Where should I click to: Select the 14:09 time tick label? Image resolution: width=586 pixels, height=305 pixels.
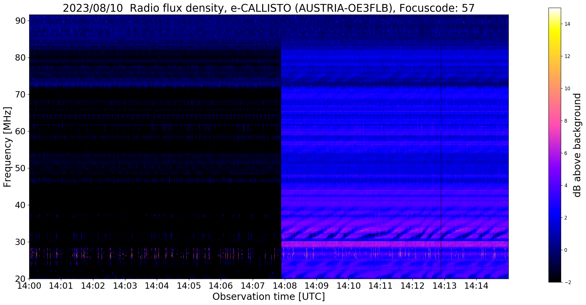click(317, 285)
